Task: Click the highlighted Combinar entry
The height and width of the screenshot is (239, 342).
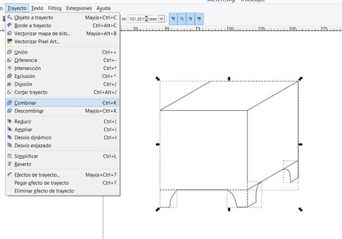Action: (63, 103)
